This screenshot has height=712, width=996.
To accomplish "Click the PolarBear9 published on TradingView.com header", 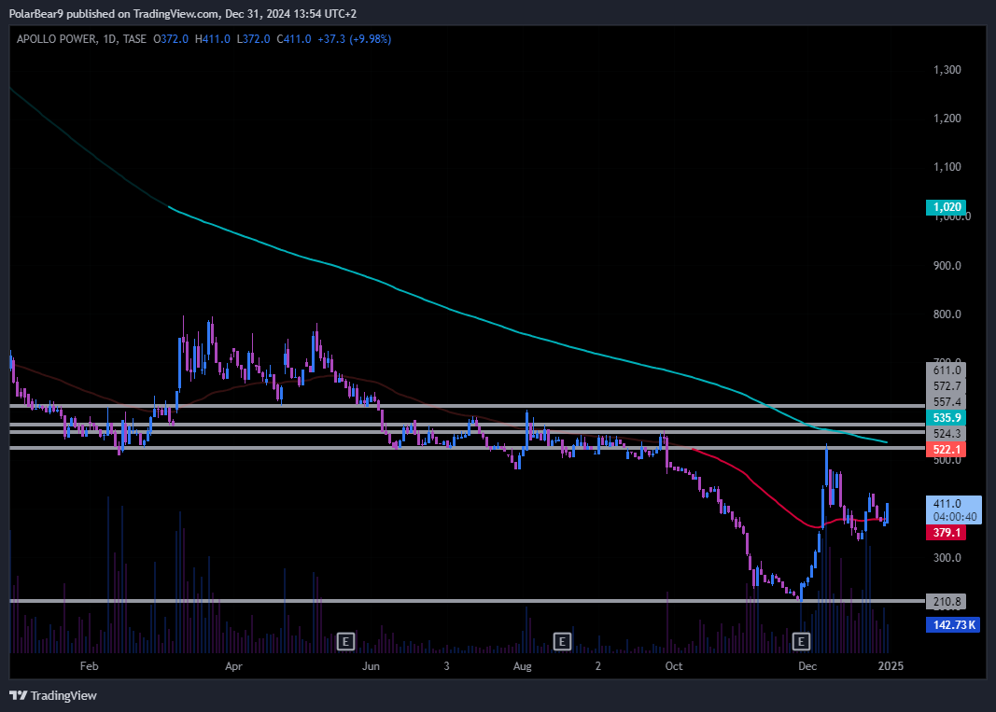I will point(183,13).
